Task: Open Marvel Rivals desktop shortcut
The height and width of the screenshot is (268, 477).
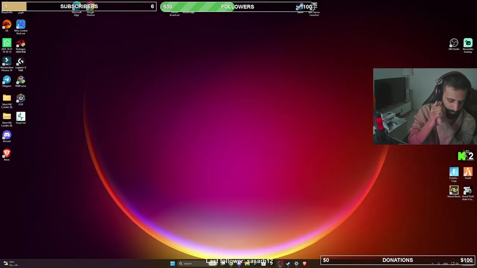Action: [x=454, y=192]
